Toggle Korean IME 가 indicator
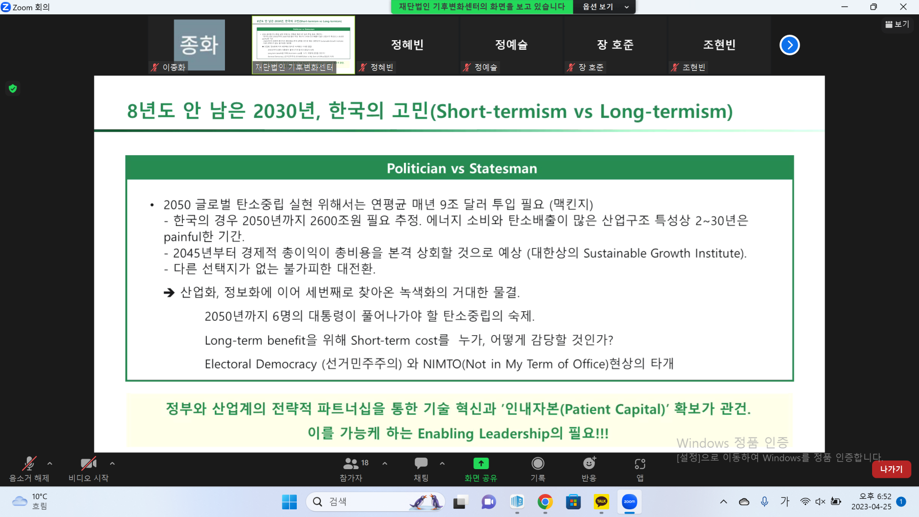Viewport: 919px width, 517px height. point(785,501)
